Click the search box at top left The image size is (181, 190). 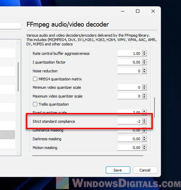tap(10, 26)
